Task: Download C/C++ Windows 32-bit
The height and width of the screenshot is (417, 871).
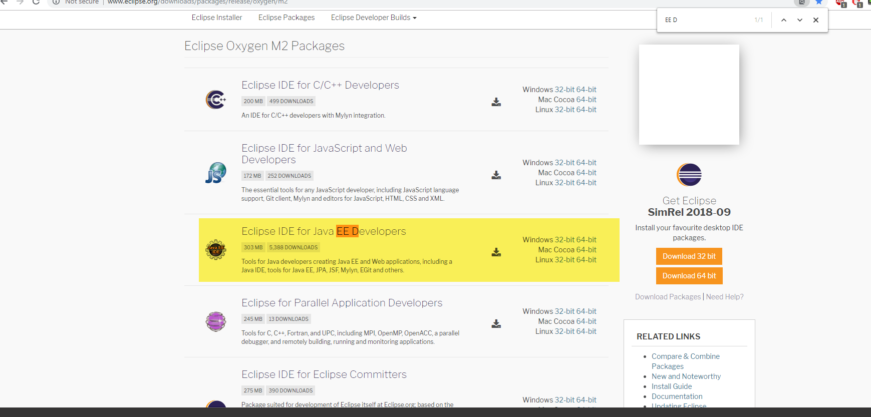Action: (x=564, y=90)
